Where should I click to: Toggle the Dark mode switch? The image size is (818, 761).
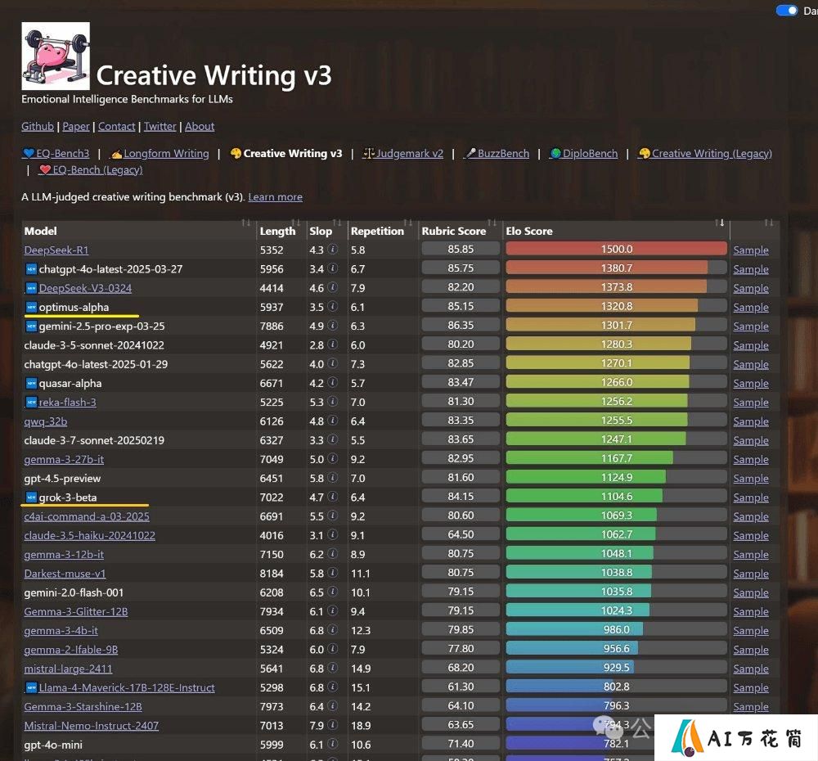787,11
